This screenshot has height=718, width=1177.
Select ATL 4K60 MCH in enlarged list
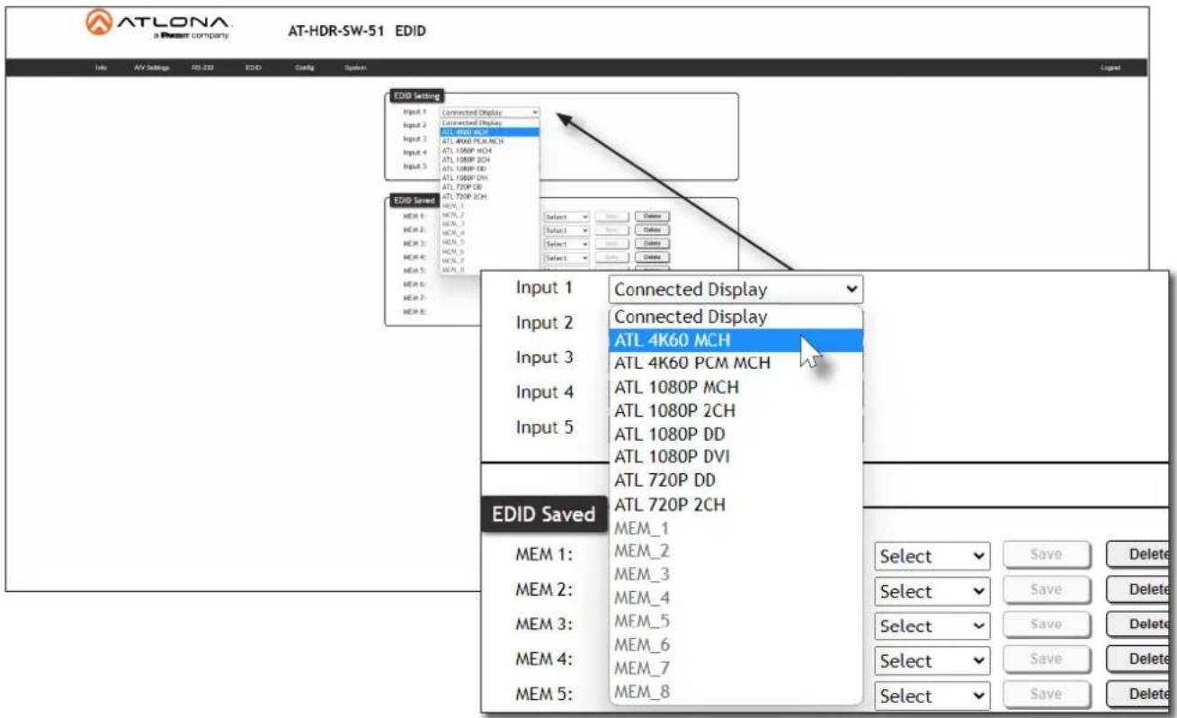[736, 340]
